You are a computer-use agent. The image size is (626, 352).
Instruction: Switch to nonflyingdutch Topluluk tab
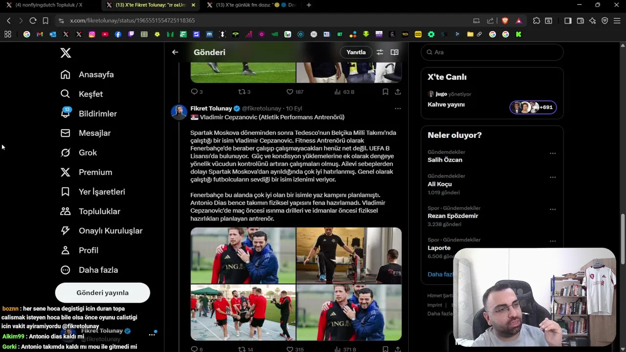[x=48, y=5]
